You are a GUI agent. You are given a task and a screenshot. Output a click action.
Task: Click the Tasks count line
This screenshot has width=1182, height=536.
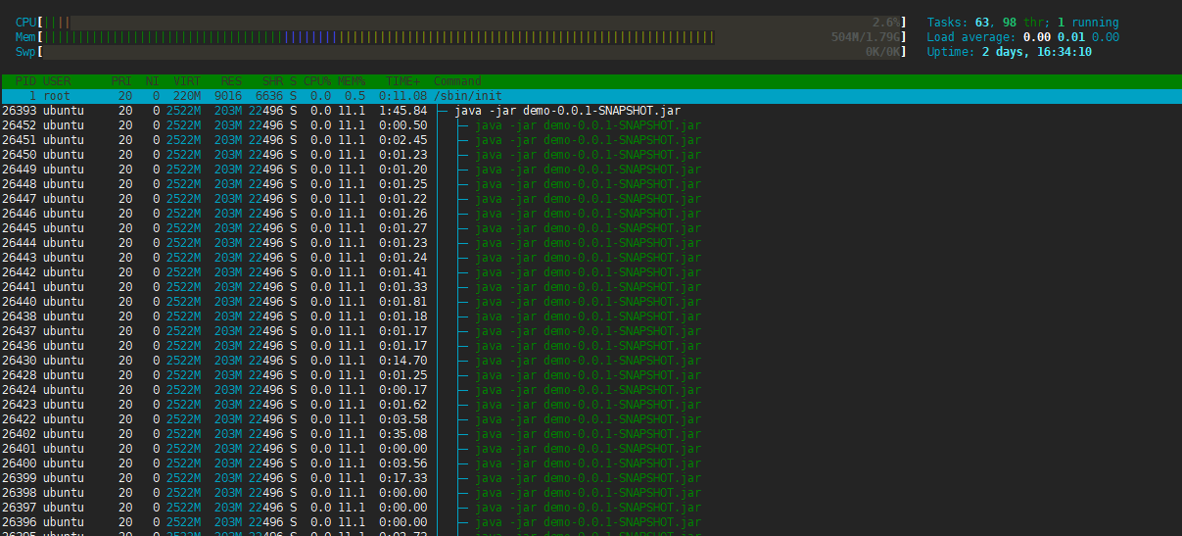click(1022, 22)
